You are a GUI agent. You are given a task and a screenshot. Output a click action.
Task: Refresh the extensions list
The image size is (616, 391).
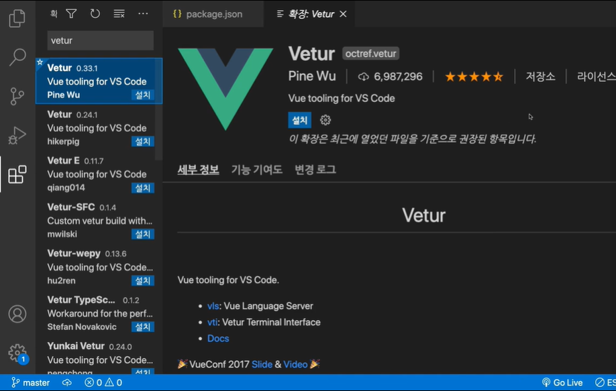click(x=95, y=13)
